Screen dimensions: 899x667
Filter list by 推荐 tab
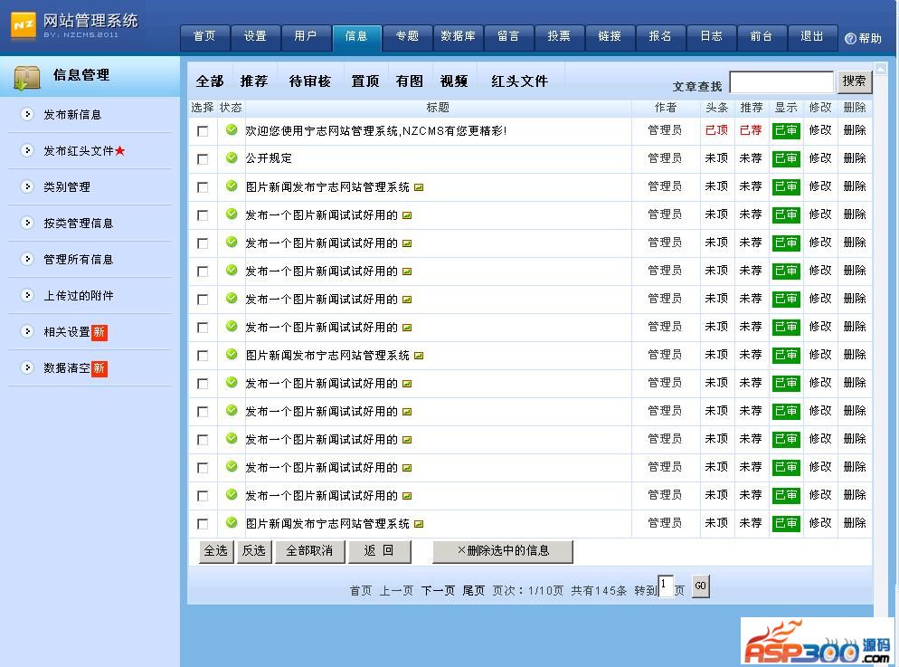[254, 81]
